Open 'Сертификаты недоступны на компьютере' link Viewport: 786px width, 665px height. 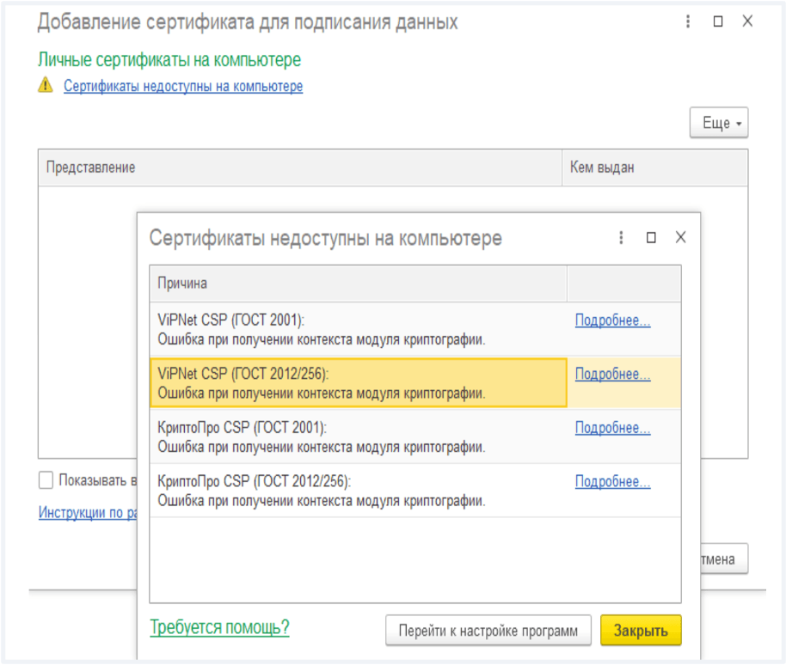coord(183,86)
